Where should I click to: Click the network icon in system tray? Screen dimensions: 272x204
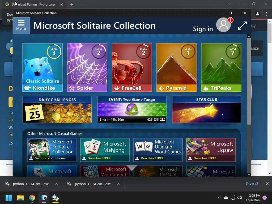[x=233, y=198]
